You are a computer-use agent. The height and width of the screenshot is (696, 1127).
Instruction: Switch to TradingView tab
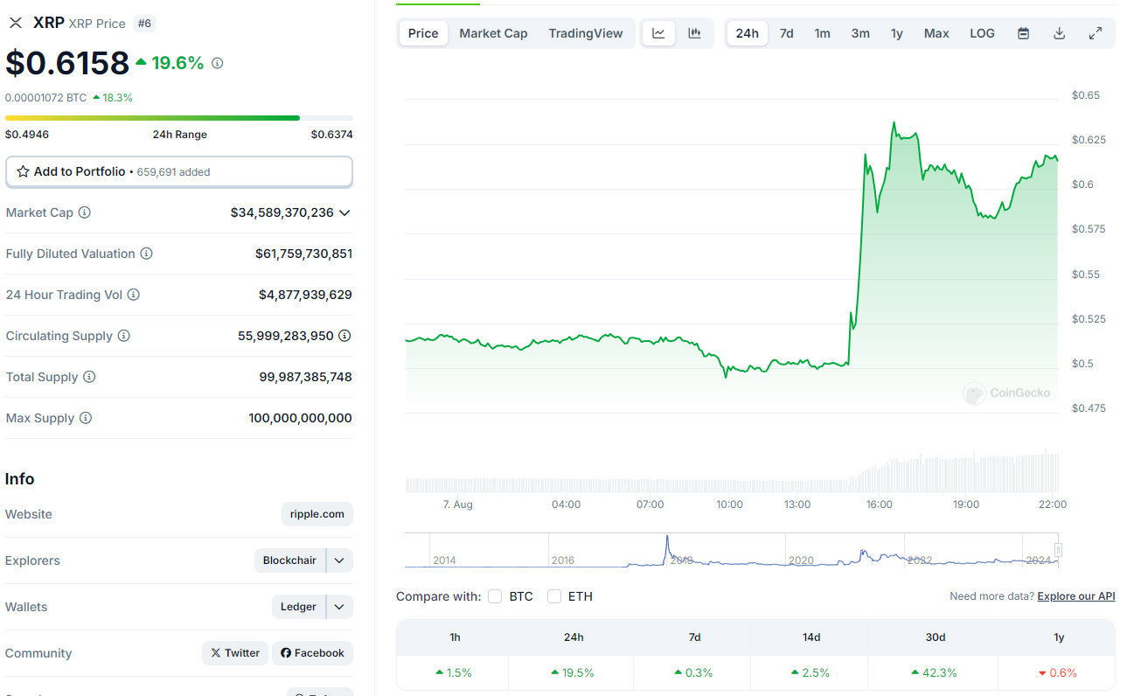586,33
